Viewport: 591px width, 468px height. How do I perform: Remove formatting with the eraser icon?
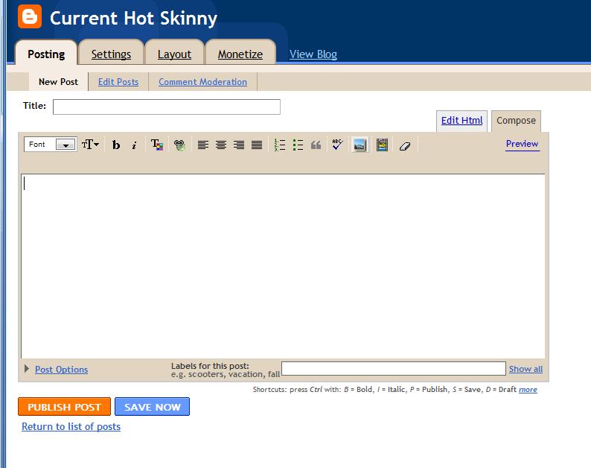405,145
